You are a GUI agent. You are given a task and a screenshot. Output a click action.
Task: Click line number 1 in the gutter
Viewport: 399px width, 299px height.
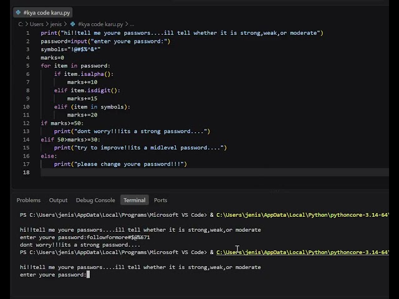tap(27, 33)
